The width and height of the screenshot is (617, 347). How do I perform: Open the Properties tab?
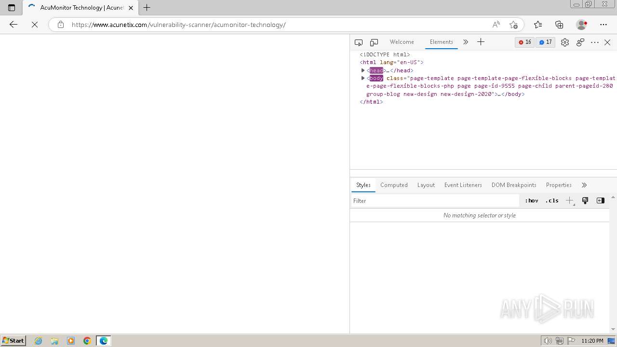tap(559, 185)
